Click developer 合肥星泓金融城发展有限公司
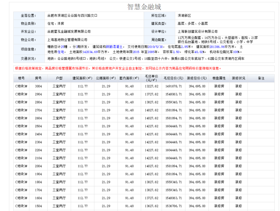Image resolution: width=280 pixels, height=211 pixels. pyautogui.click(x=69, y=32)
